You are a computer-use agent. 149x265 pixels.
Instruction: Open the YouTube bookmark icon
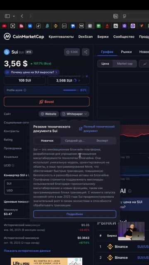pos(4,26)
